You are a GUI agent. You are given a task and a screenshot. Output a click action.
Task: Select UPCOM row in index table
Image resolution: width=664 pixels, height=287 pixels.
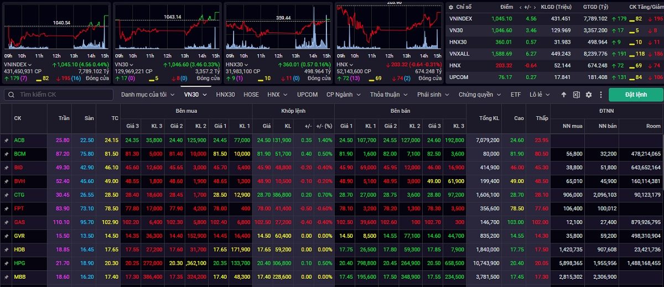(555, 77)
